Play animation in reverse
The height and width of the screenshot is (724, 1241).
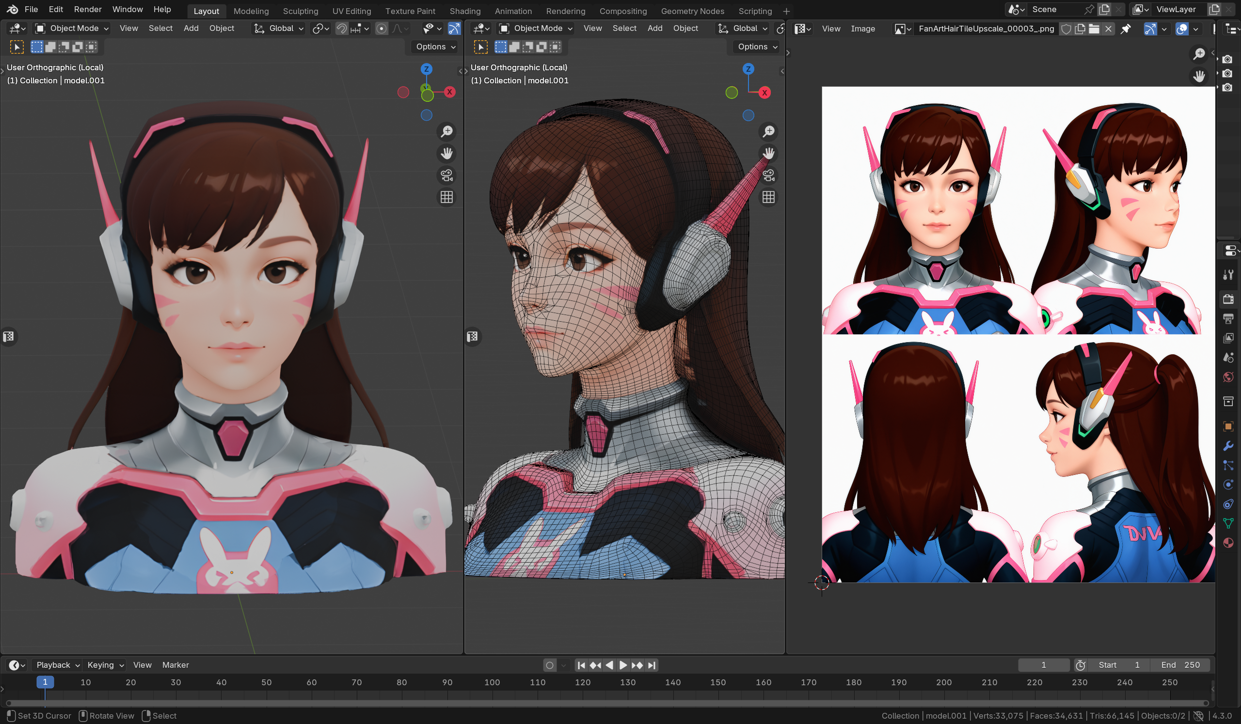609,665
